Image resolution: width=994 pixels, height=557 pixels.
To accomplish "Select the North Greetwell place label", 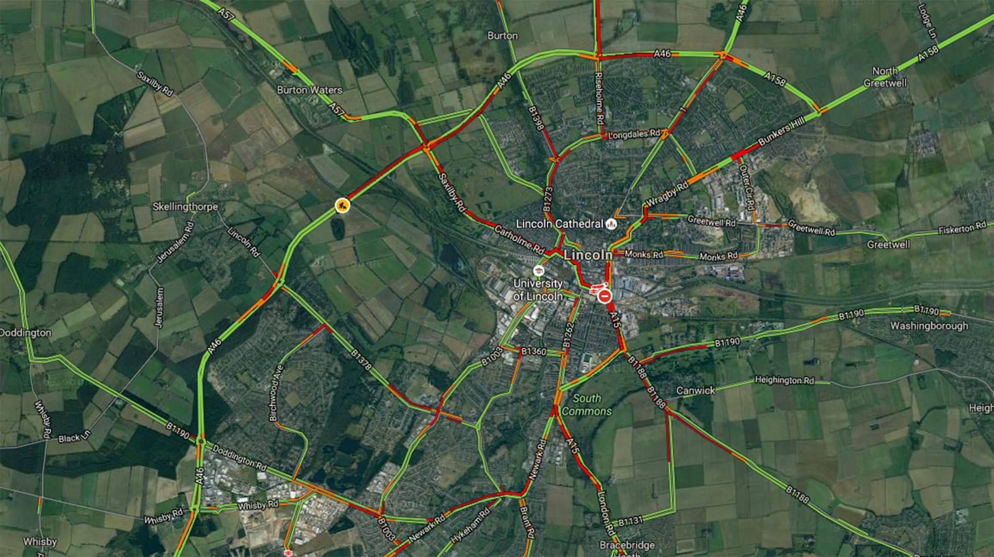I will click(885, 77).
